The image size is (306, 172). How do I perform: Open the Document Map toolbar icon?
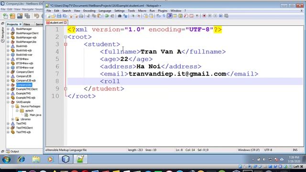click(x=180, y=16)
